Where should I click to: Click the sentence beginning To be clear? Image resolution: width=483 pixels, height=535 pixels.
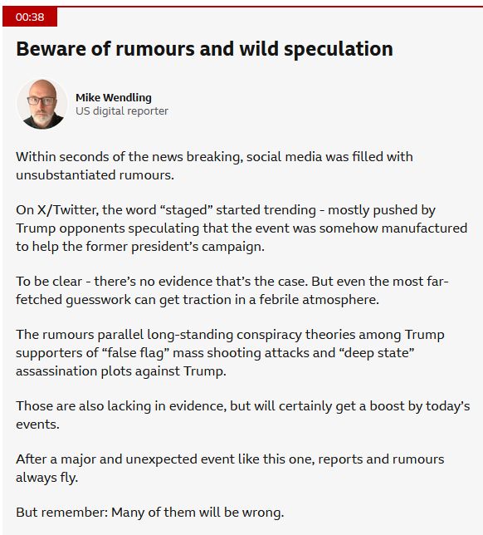click(x=162, y=282)
